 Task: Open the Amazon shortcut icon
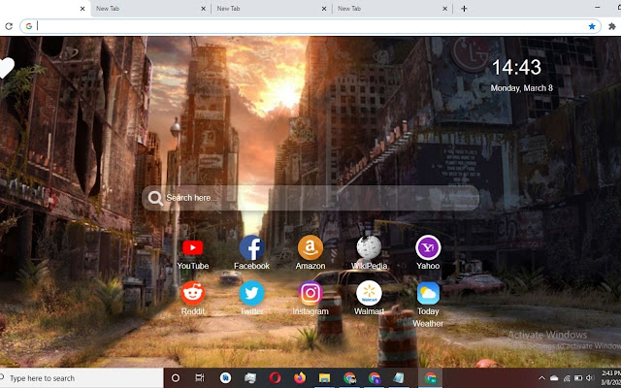point(310,248)
